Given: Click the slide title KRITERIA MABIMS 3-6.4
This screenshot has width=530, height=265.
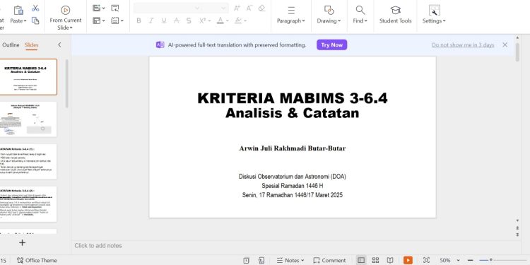Looking at the screenshot, I should [x=293, y=98].
